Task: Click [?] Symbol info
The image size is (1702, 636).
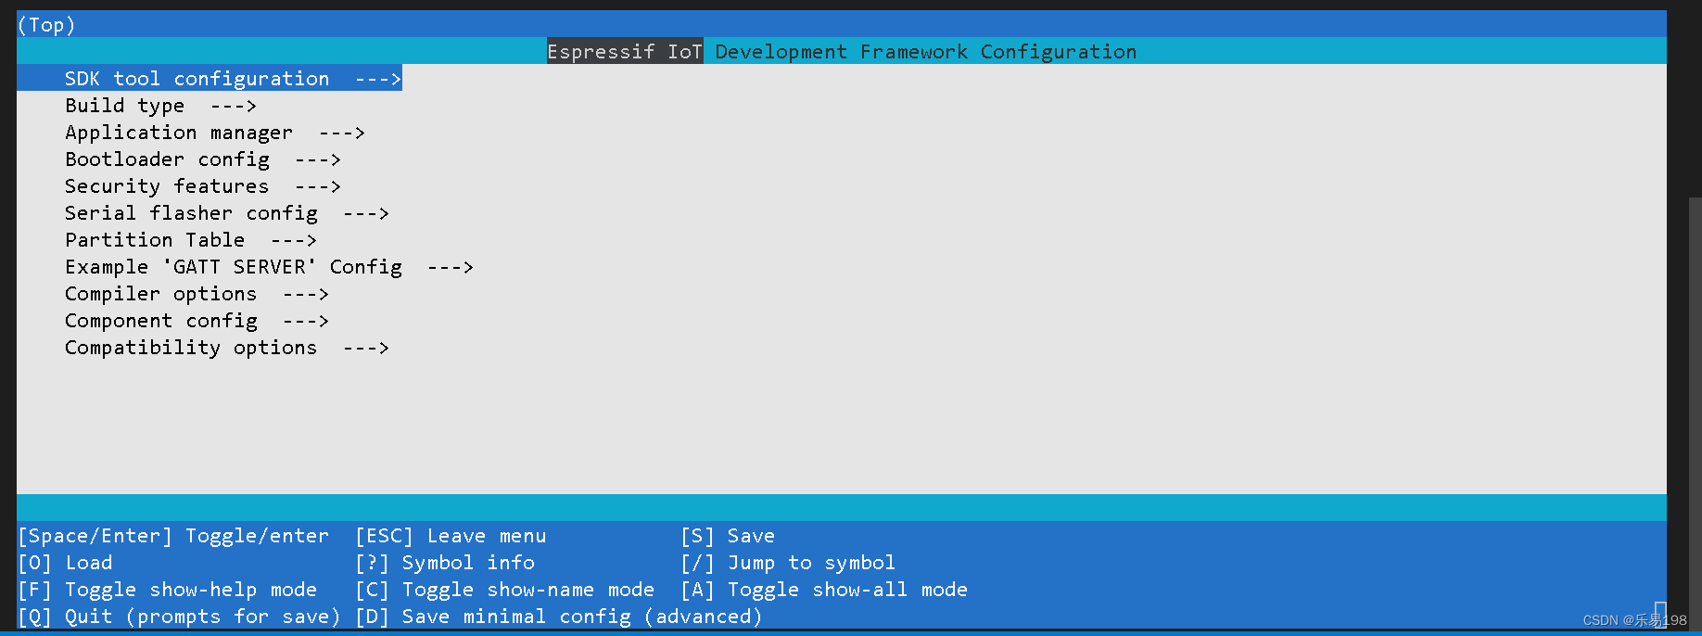Action: tap(445, 562)
